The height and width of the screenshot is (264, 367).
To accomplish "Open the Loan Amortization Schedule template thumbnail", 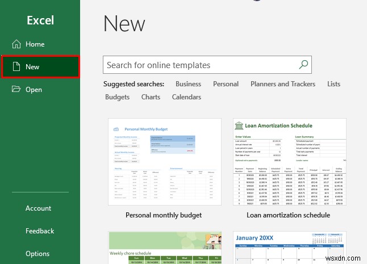I will pos(290,162).
